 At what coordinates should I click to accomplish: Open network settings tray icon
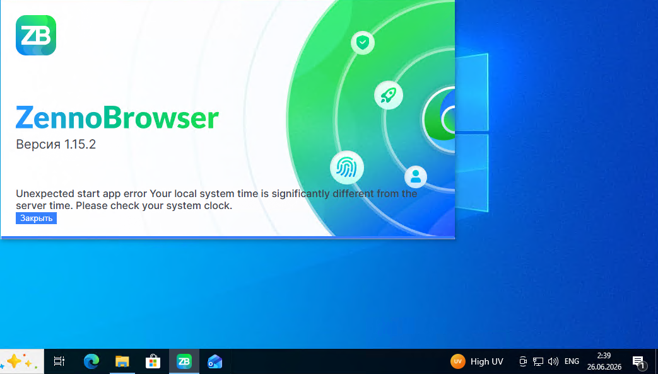538,361
